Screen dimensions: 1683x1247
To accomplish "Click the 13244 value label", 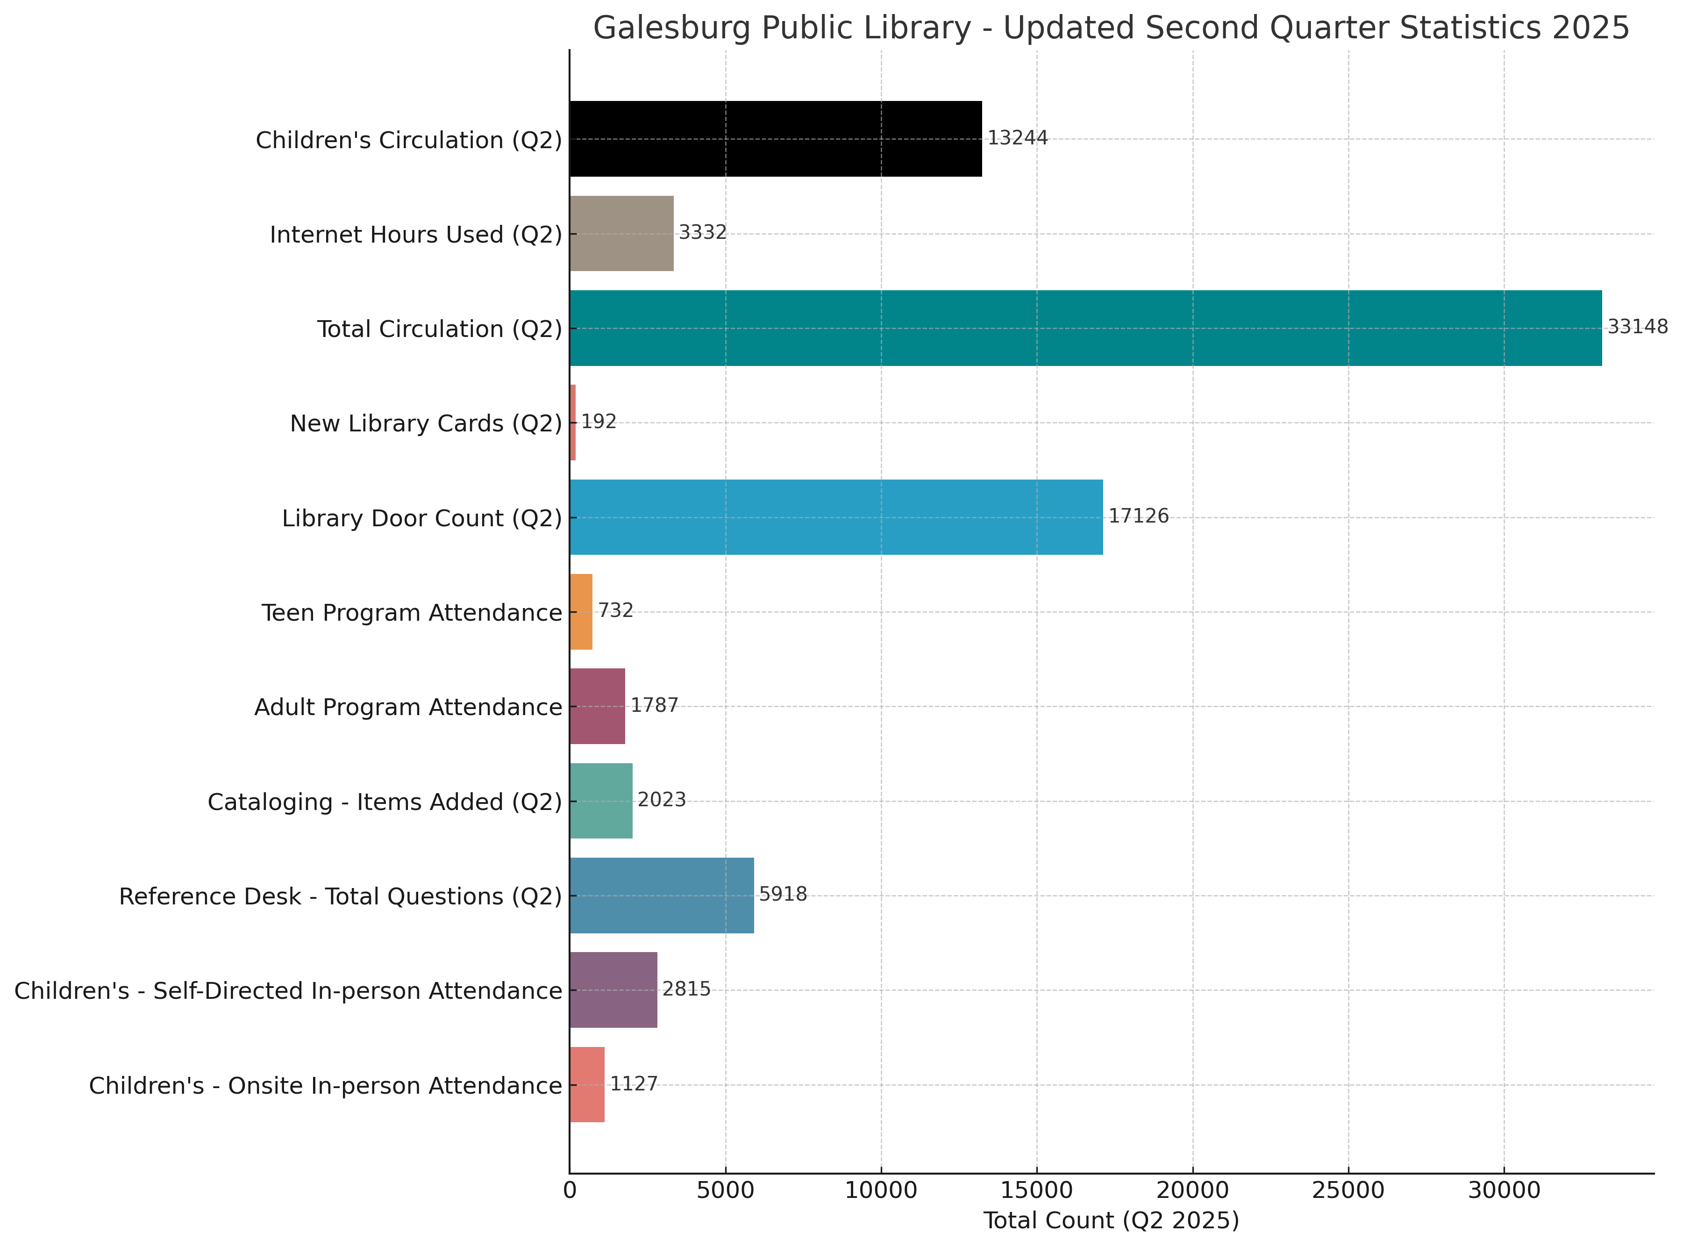I will (x=1017, y=138).
